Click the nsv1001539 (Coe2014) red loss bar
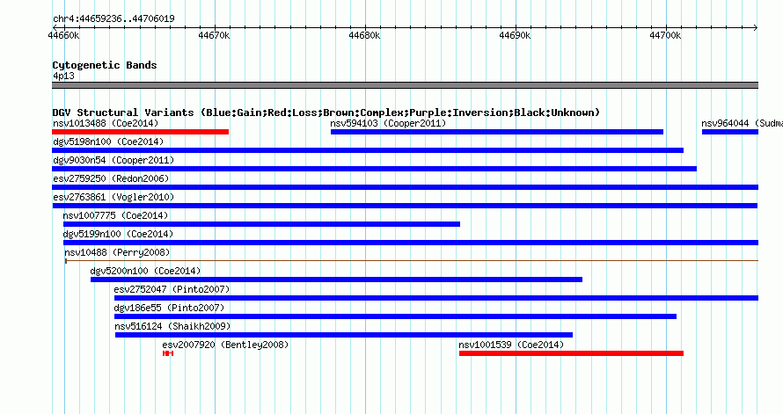783x414 pixels. point(571,353)
